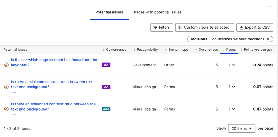The image size is (278, 137).
Task: Click warning icon beside enhanced contrast issue
Action: coord(6,109)
